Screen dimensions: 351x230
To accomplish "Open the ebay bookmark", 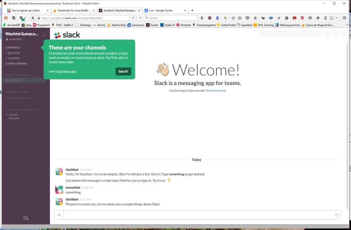I will tap(26, 25).
